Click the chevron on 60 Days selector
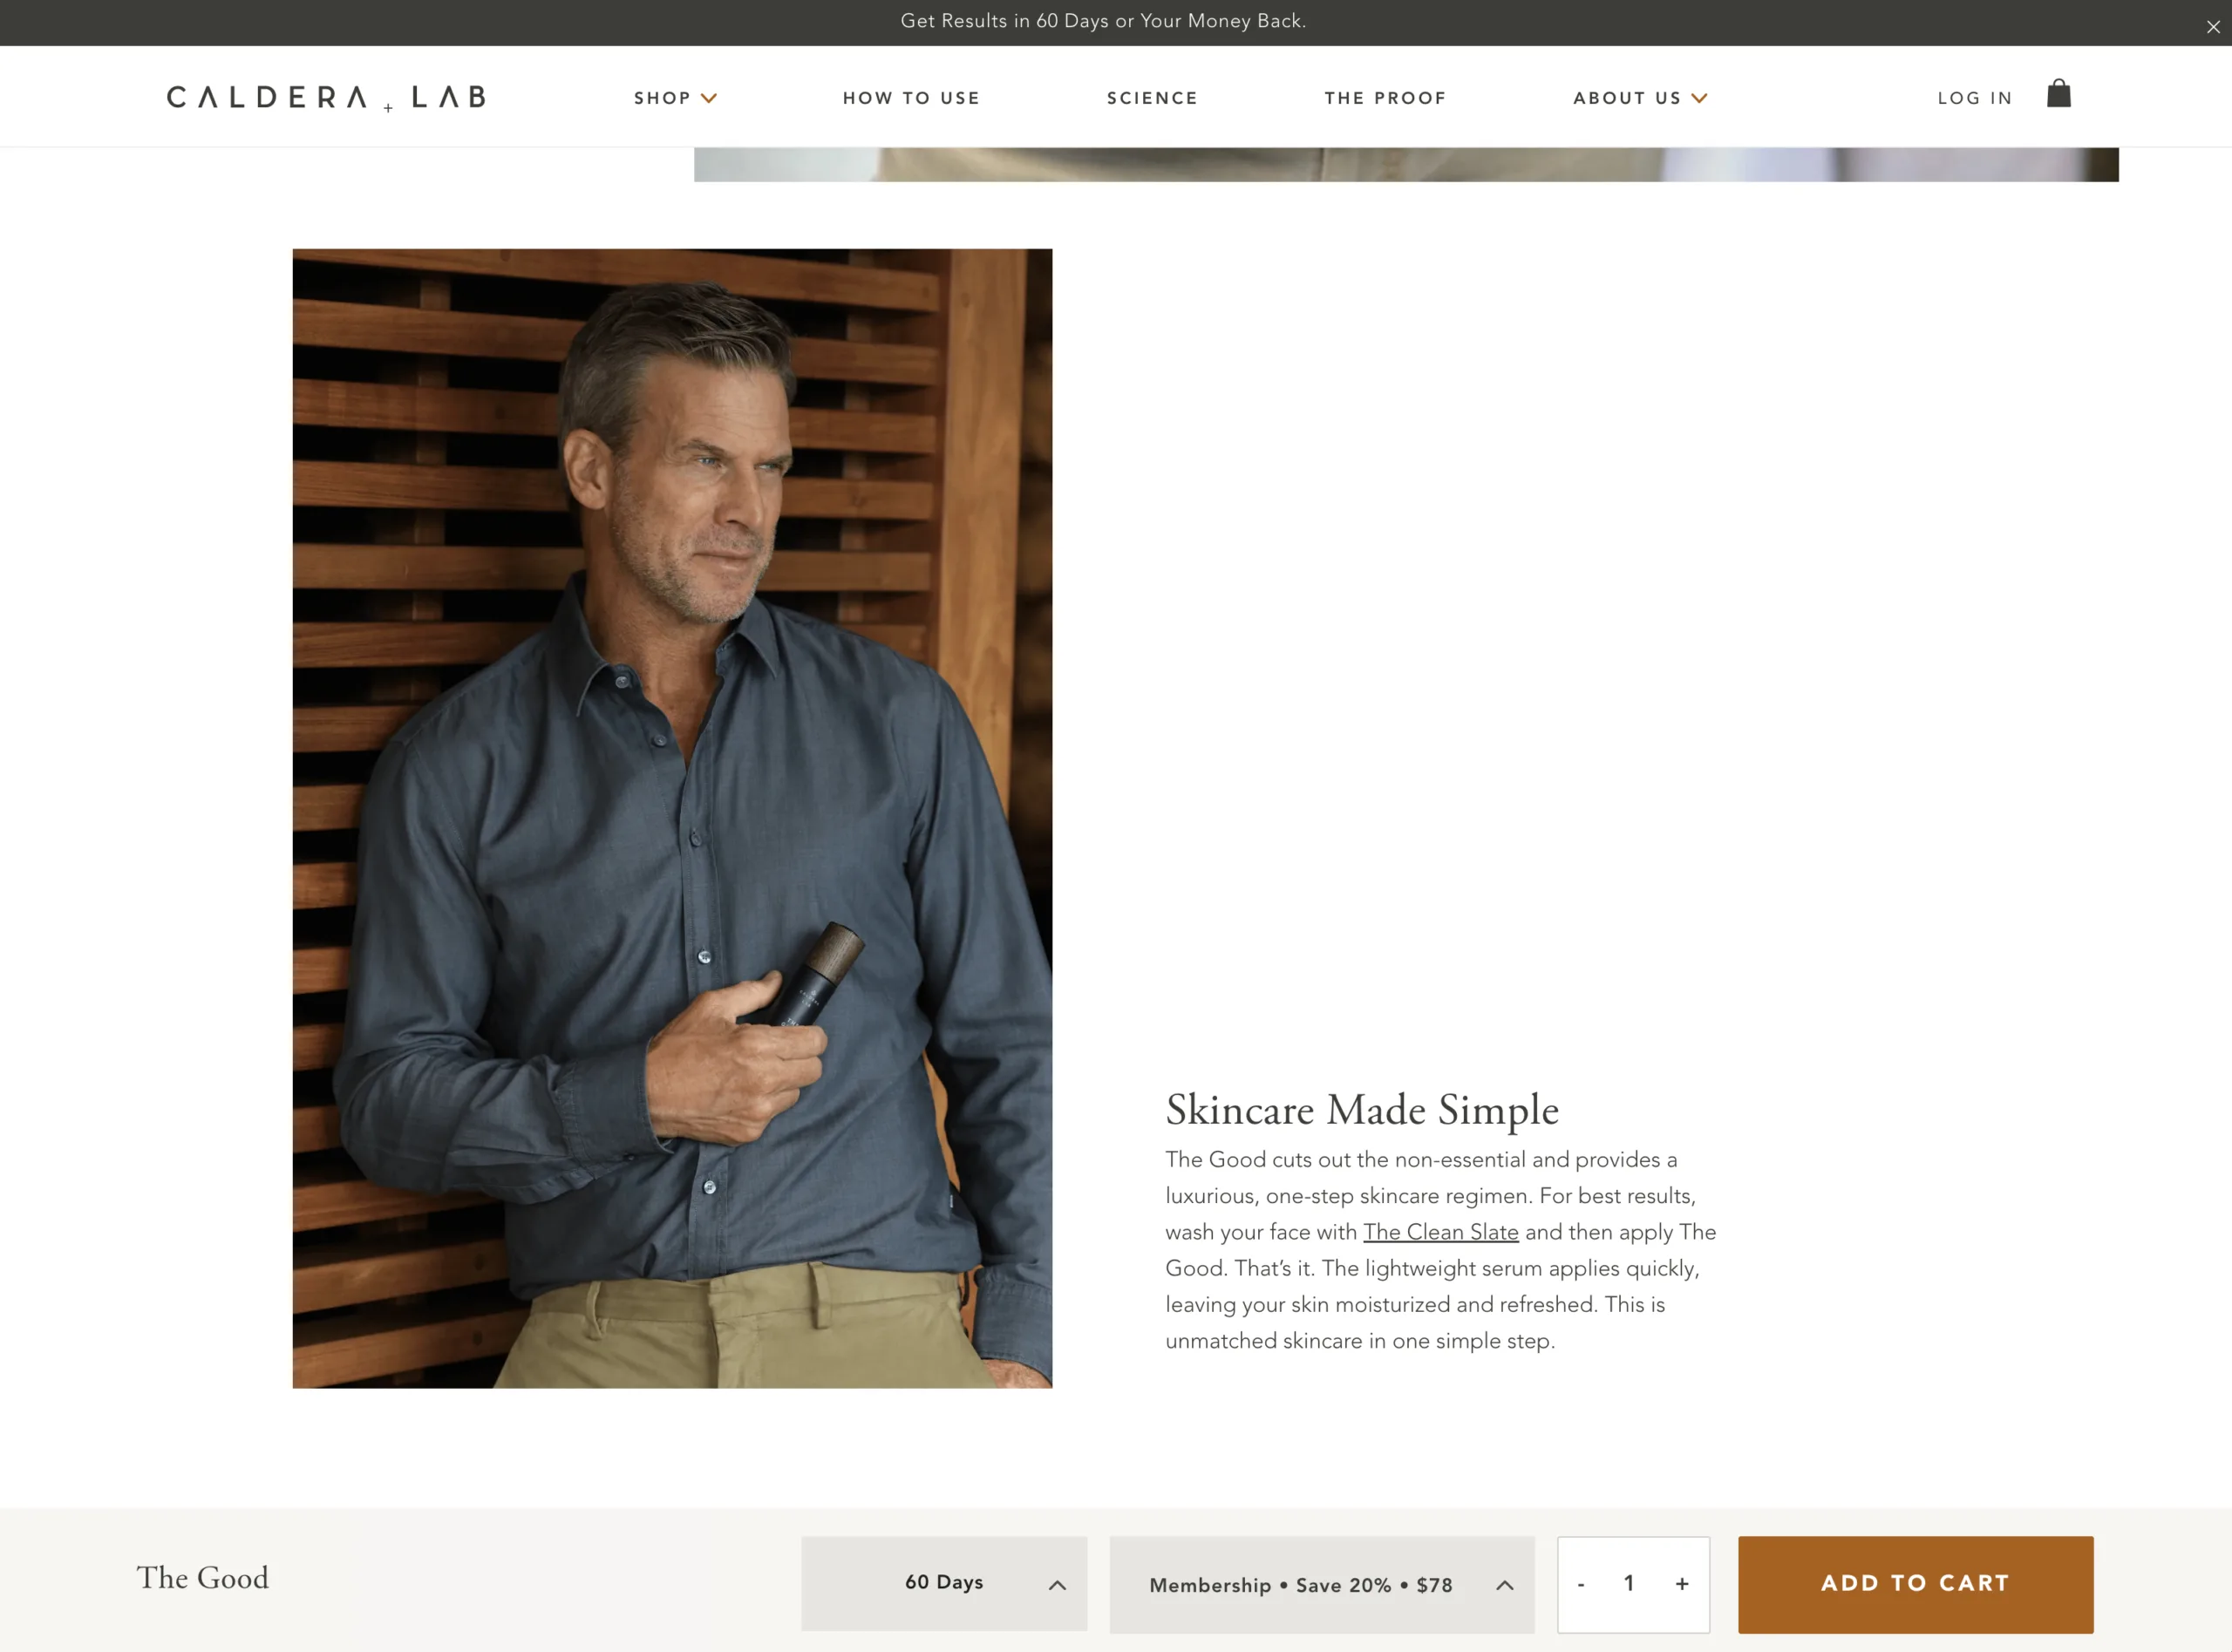 pyautogui.click(x=1057, y=1585)
